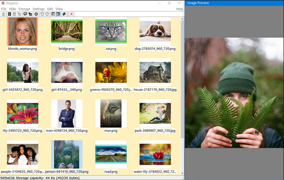The width and height of the screenshot is (284, 180).
Task: Click the house-2187170_960_720.jpg file name label
Action: [155, 90]
